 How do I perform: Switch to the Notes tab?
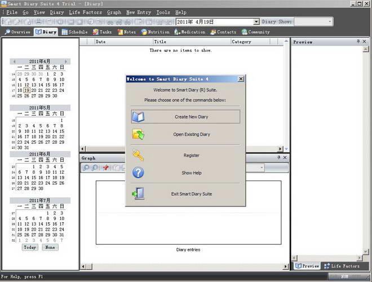127,32
